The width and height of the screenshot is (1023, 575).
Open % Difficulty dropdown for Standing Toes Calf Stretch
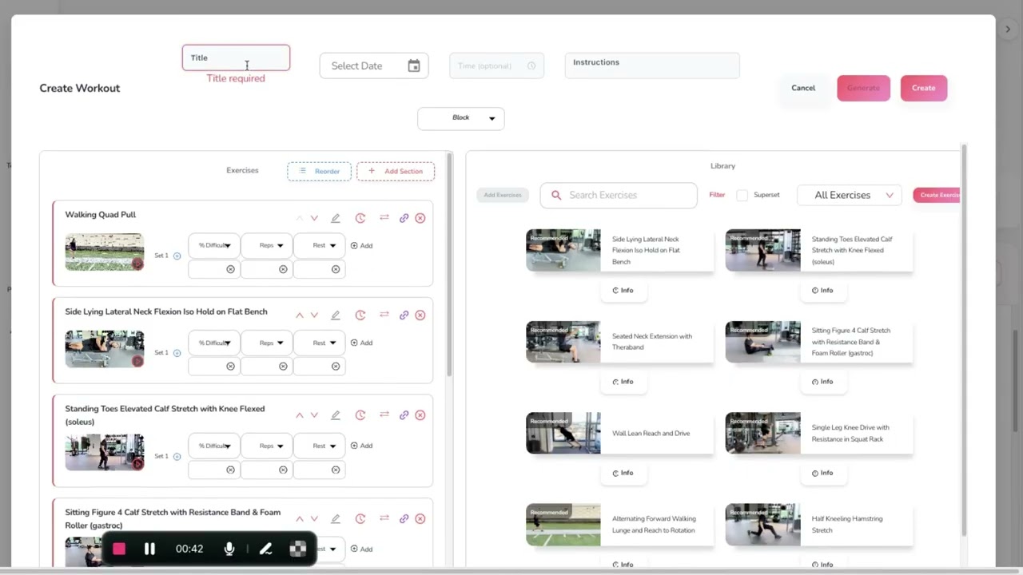(x=214, y=446)
